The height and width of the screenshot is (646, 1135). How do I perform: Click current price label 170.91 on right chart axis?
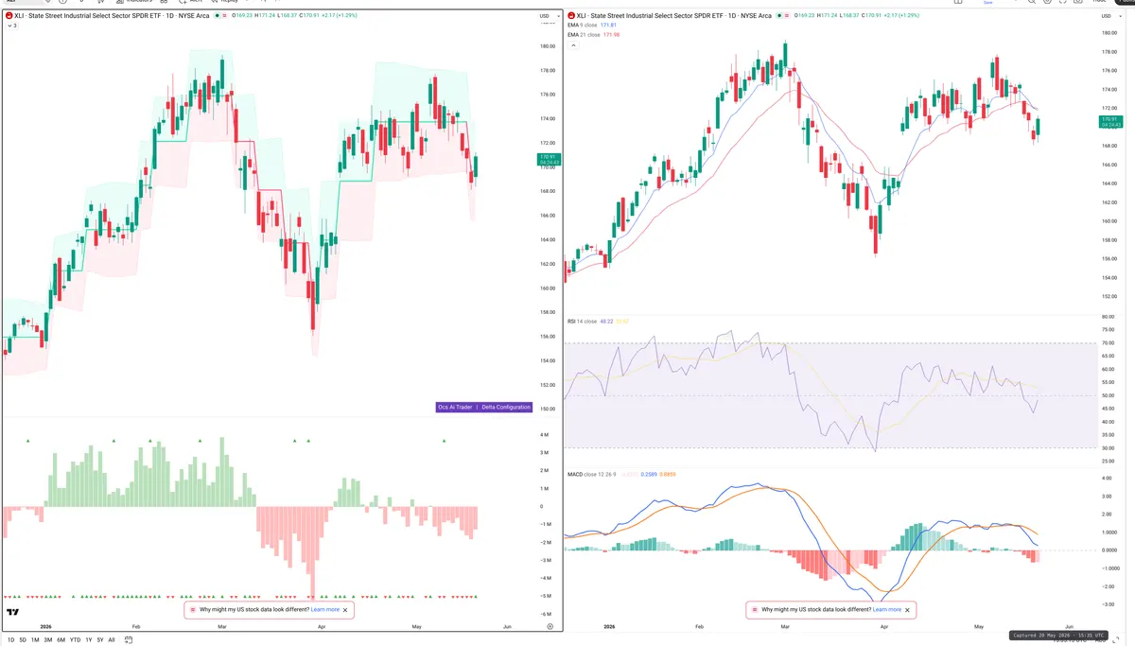coord(1110,121)
